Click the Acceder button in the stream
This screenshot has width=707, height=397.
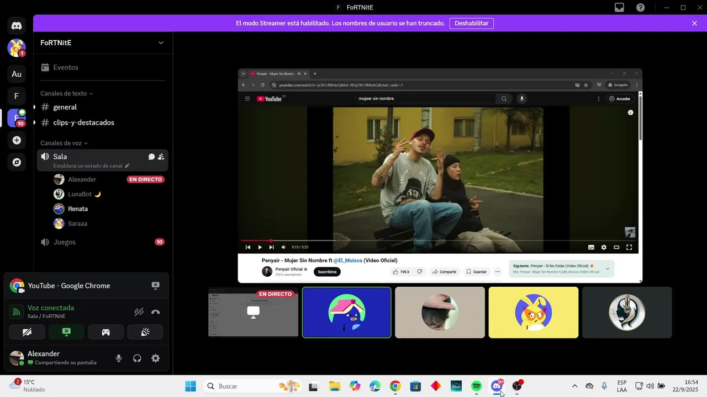coord(620,99)
